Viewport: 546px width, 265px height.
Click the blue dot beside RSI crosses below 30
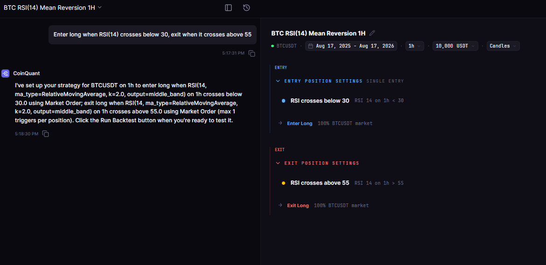tap(283, 101)
